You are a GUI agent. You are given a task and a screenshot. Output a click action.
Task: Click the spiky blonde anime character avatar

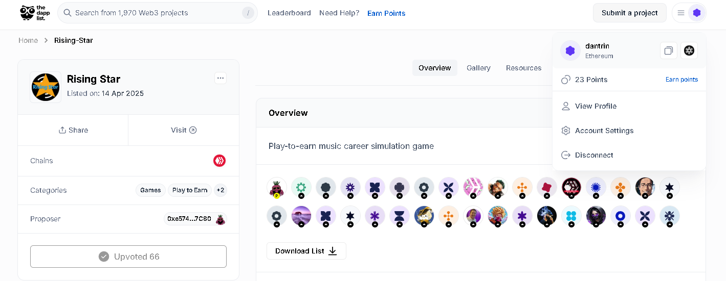[498, 216]
